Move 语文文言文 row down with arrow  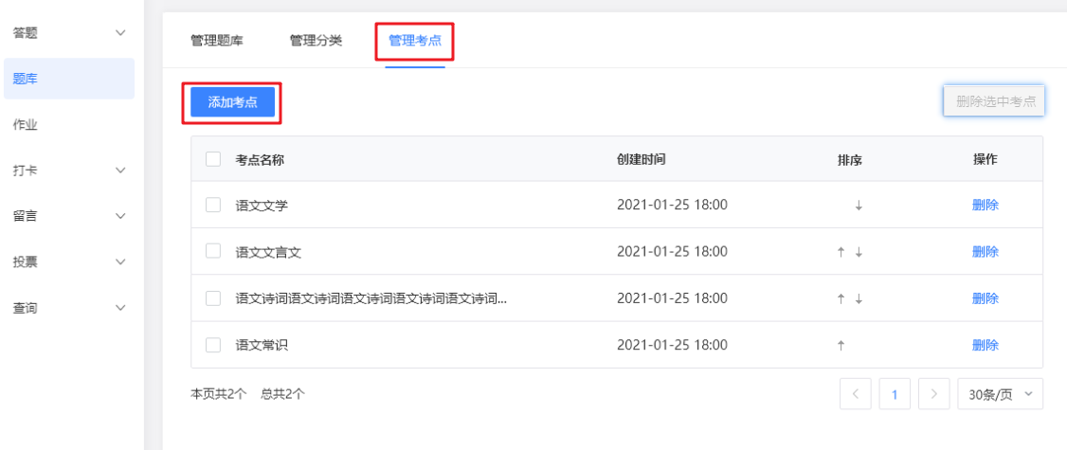point(859,252)
